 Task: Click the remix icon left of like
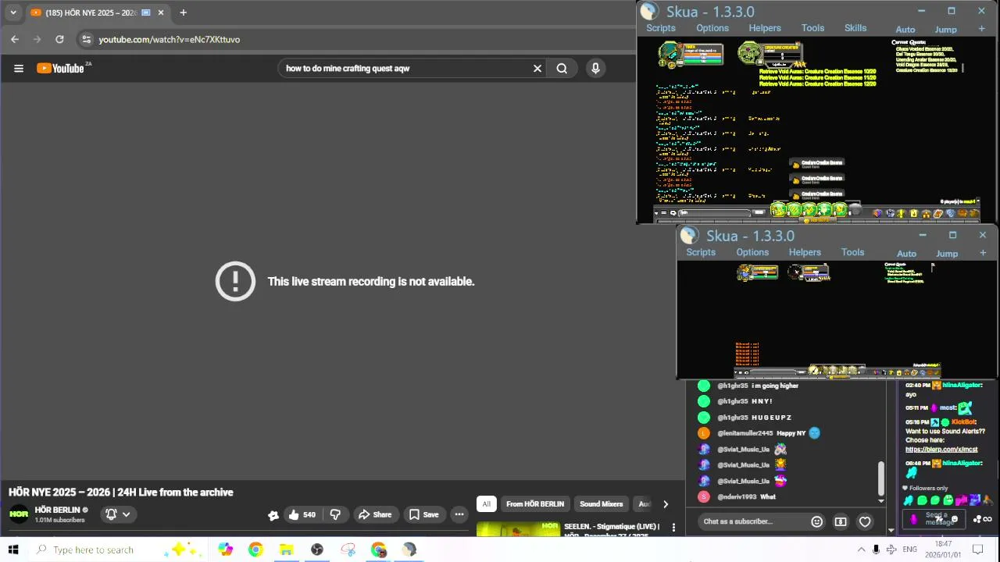coord(273,515)
